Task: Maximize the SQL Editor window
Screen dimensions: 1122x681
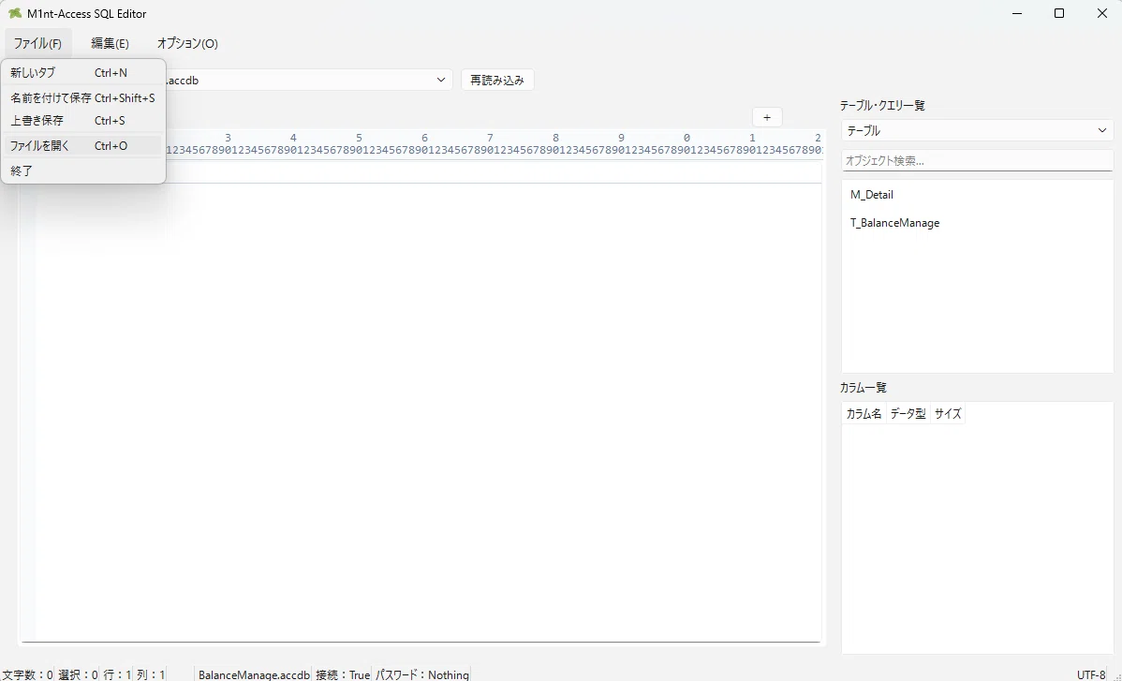Action: (1060, 14)
